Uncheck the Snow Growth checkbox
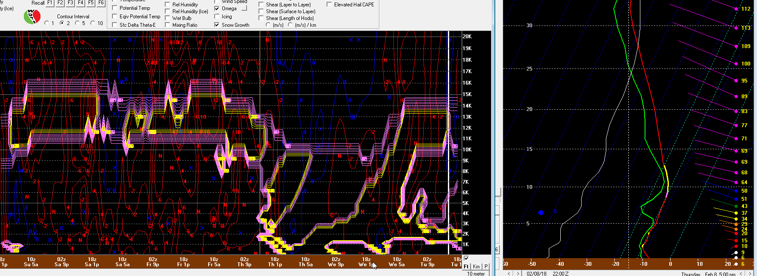This screenshot has height=276, width=757. pyautogui.click(x=217, y=25)
